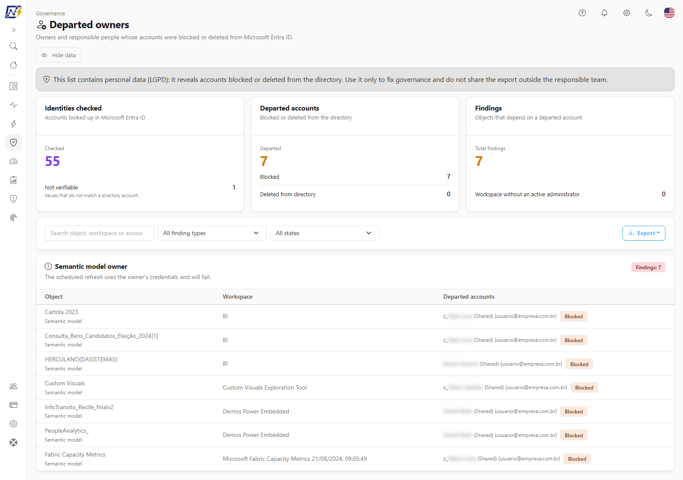Image resolution: width=683 pixels, height=480 pixels.
Task: Open the help question mark icon
Action: coord(582,13)
